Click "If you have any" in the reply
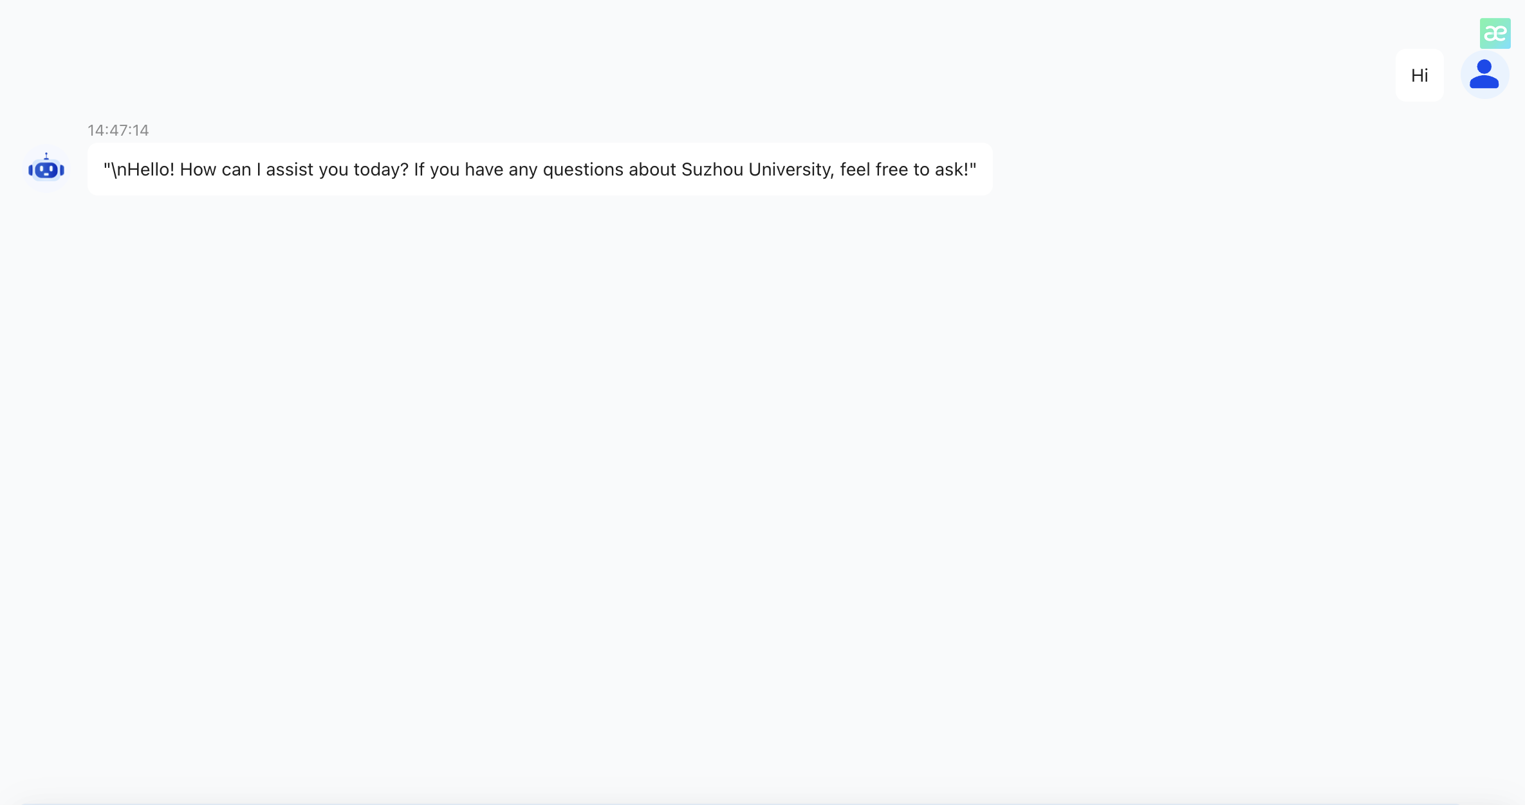Viewport: 1525px width, 805px height. [475, 170]
